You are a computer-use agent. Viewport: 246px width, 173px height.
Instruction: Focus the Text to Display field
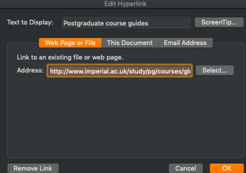(126, 23)
